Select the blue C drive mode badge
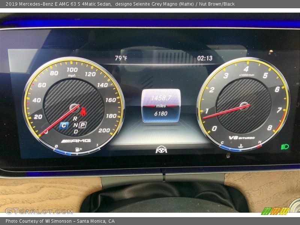Image resolution: width=300 pixels, height=225 pixels. coord(64,126)
